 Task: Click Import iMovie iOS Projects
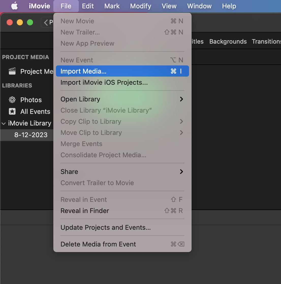[104, 82]
